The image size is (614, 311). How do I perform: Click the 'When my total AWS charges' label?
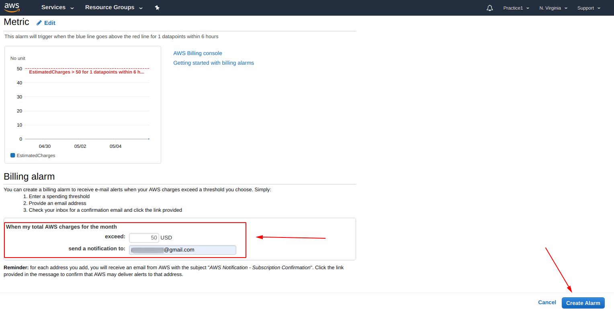(61, 227)
